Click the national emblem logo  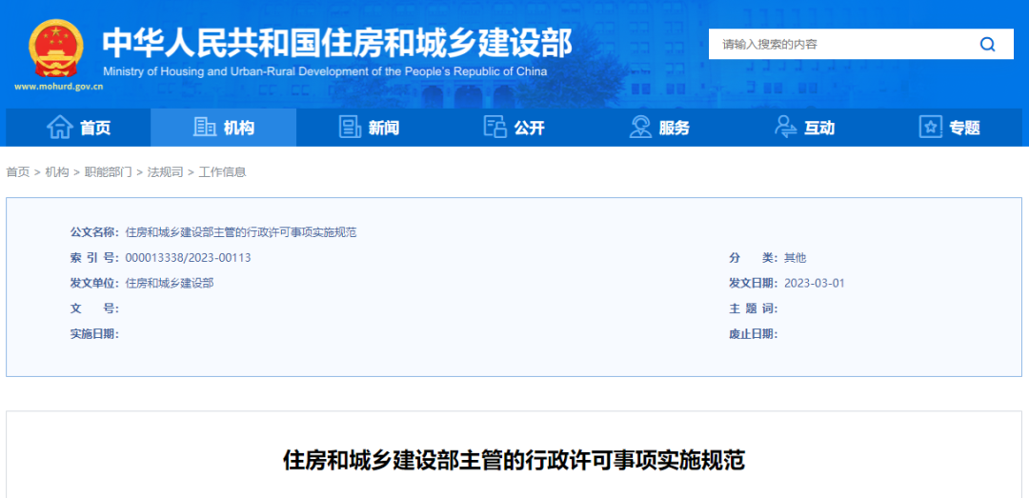(x=56, y=49)
